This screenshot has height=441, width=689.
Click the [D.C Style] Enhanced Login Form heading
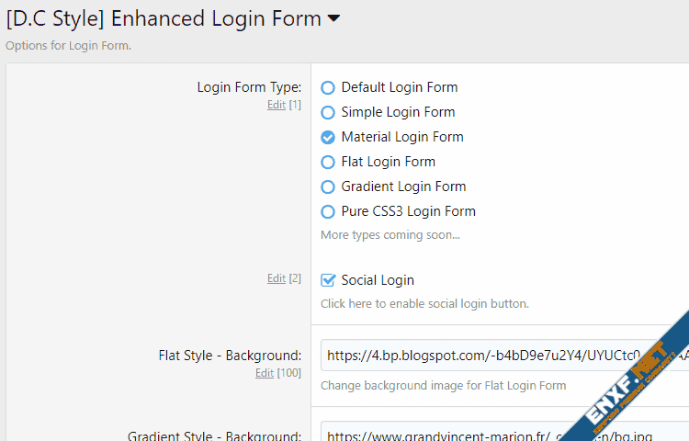pyautogui.click(x=164, y=19)
